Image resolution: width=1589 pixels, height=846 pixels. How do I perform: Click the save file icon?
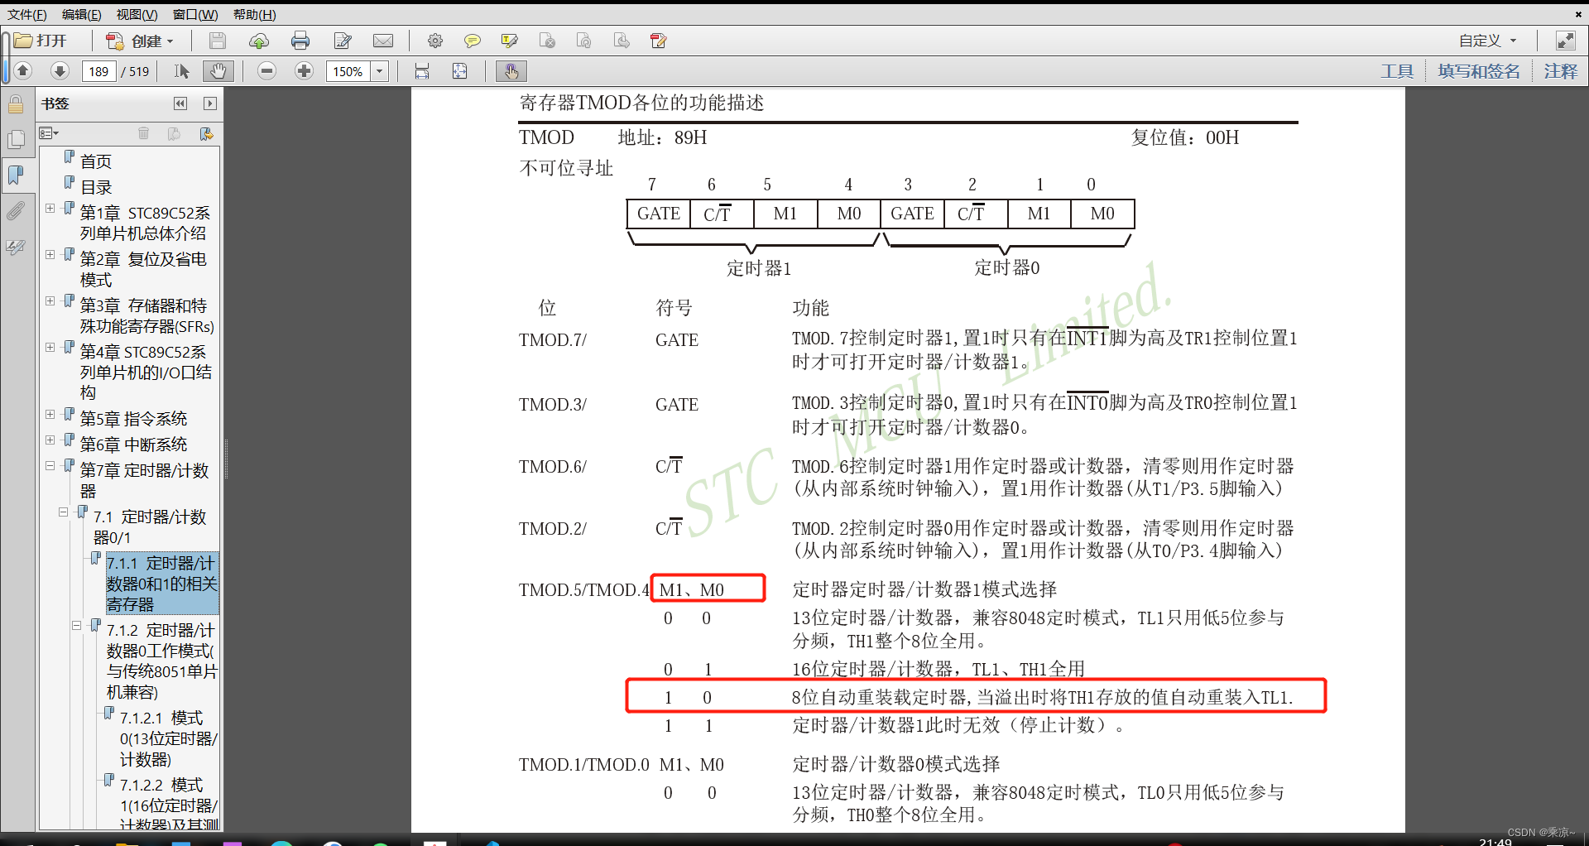218,41
